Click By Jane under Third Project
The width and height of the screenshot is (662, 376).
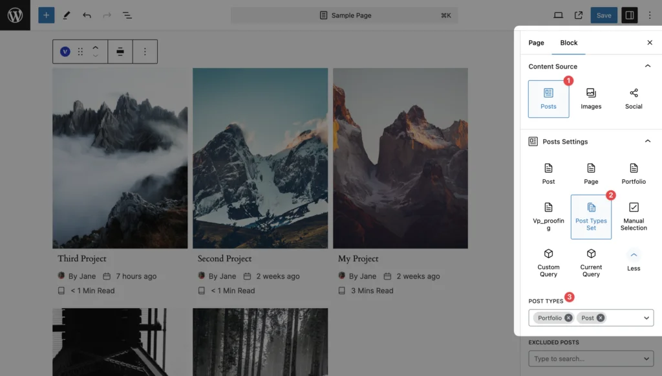pos(82,276)
